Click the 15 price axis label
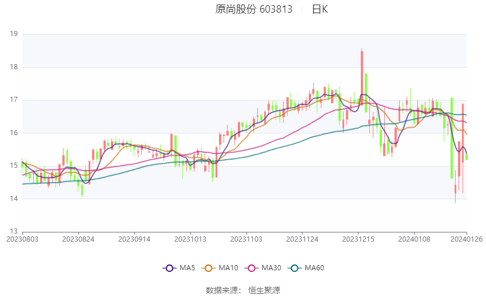The image size is (486, 296). (x=14, y=165)
